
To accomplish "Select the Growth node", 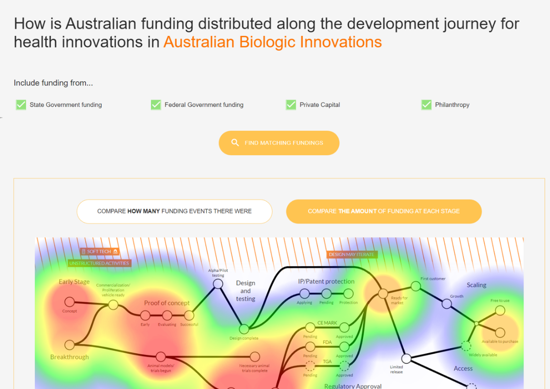I will tap(446, 304).
